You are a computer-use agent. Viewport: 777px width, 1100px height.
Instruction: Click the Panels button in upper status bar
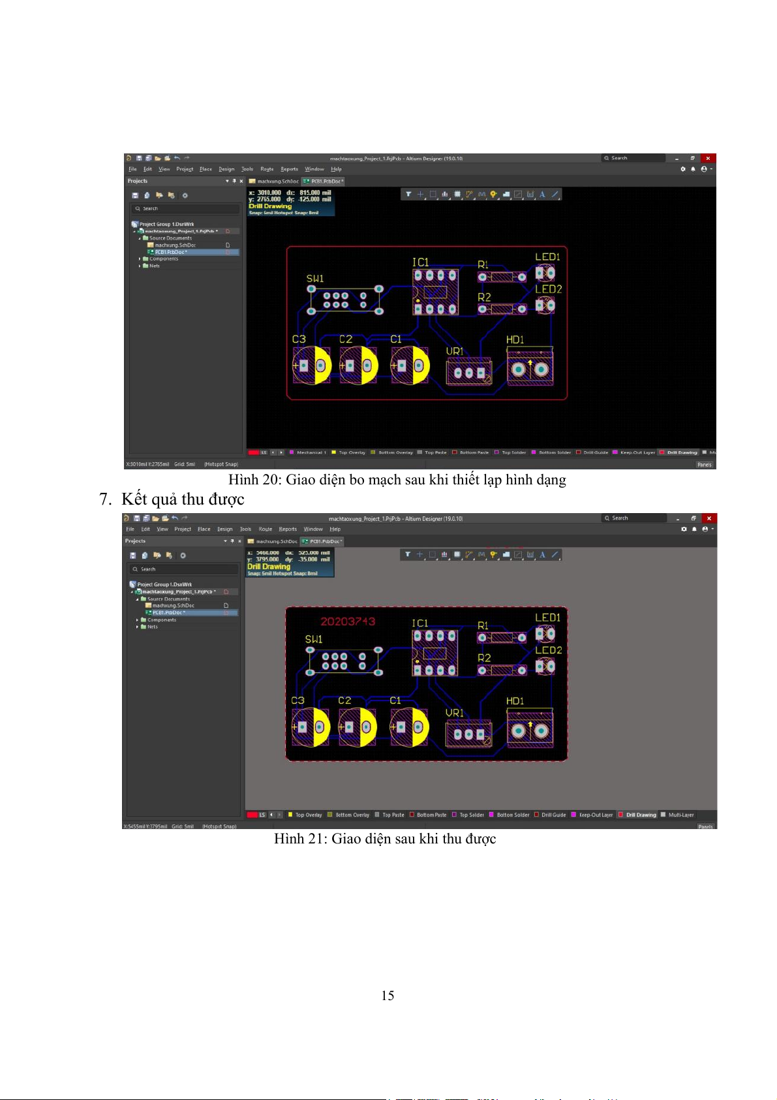(x=705, y=465)
